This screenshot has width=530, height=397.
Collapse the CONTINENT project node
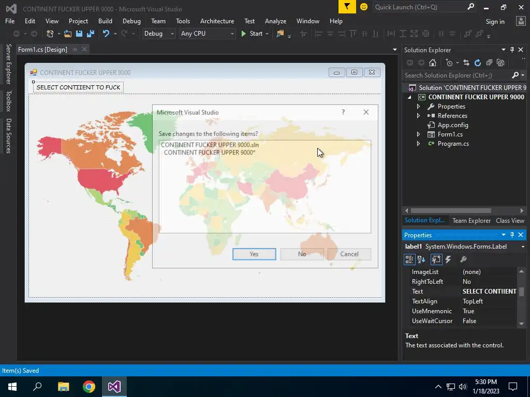410,97
